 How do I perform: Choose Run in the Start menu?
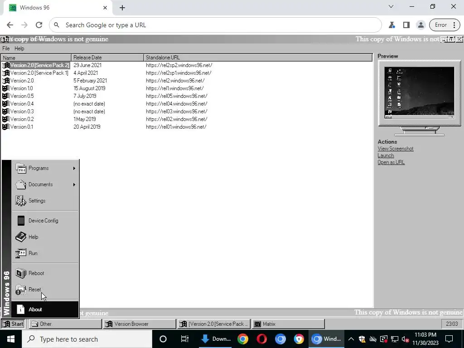[45, 253]
